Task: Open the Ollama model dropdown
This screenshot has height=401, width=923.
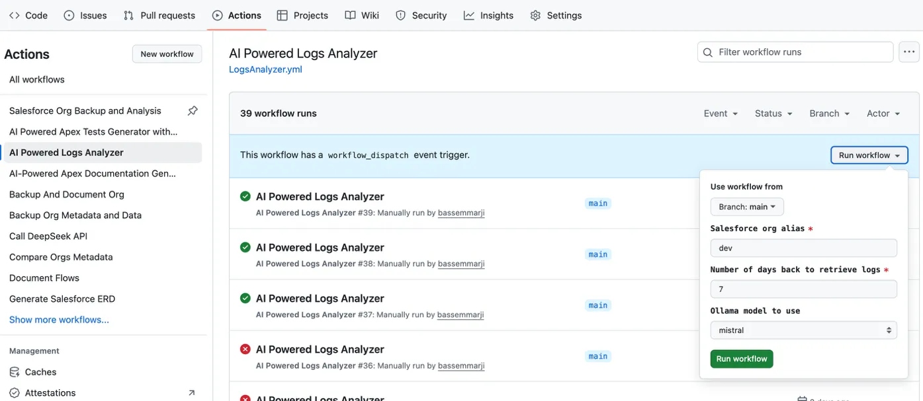Action: click(803, 330)
